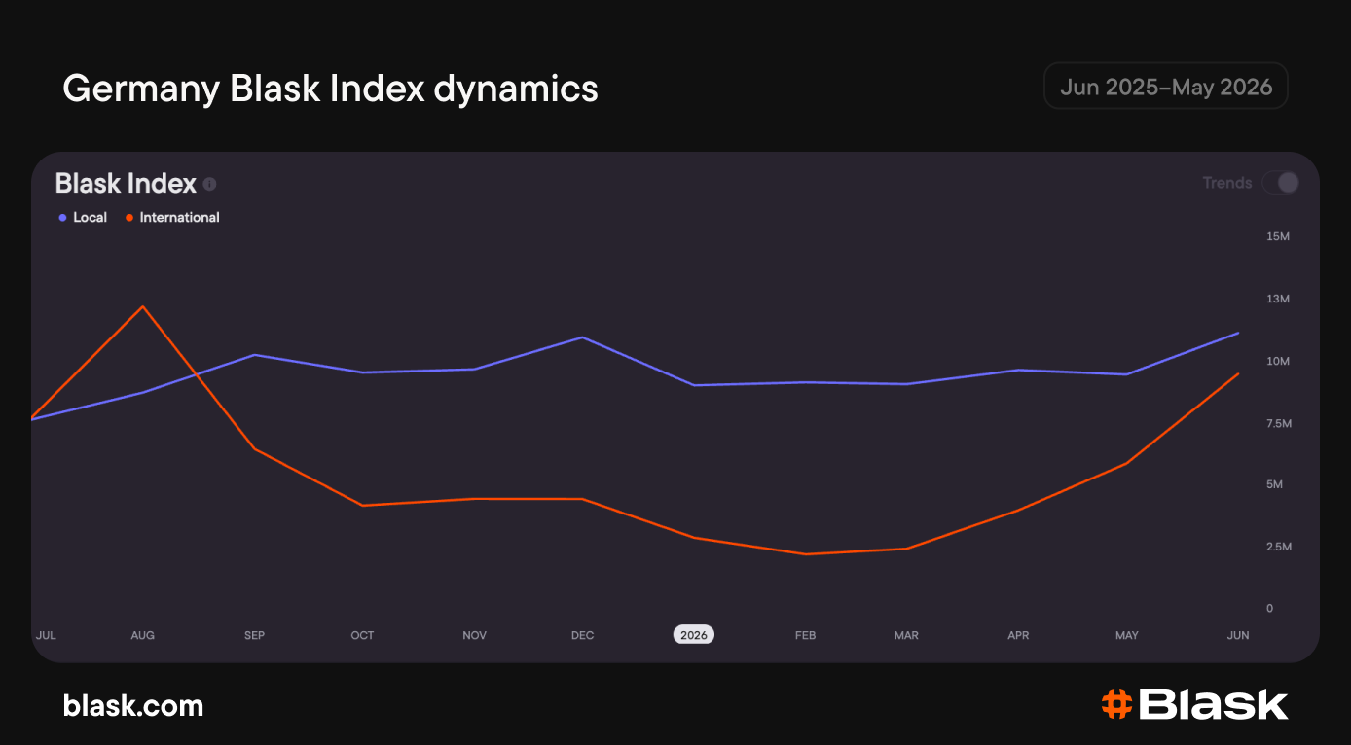This screenshot has width=1351, height=745.
Task: Click the International line peak at August
Action: click(143, 307)
